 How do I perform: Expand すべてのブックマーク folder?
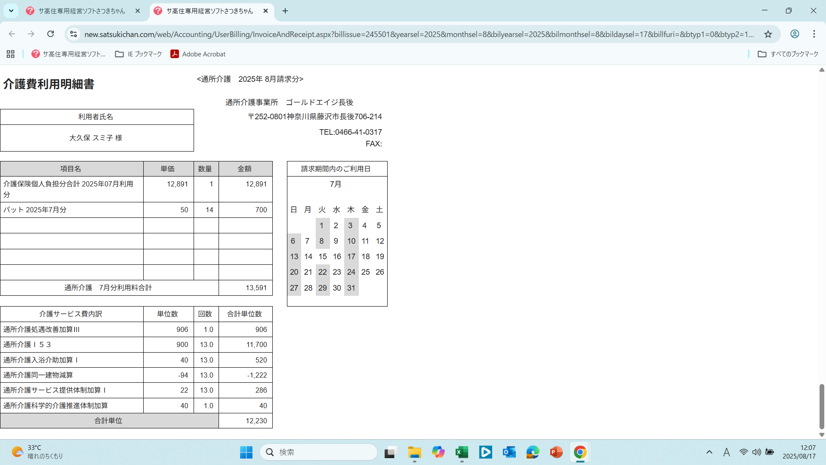(788, 54)
